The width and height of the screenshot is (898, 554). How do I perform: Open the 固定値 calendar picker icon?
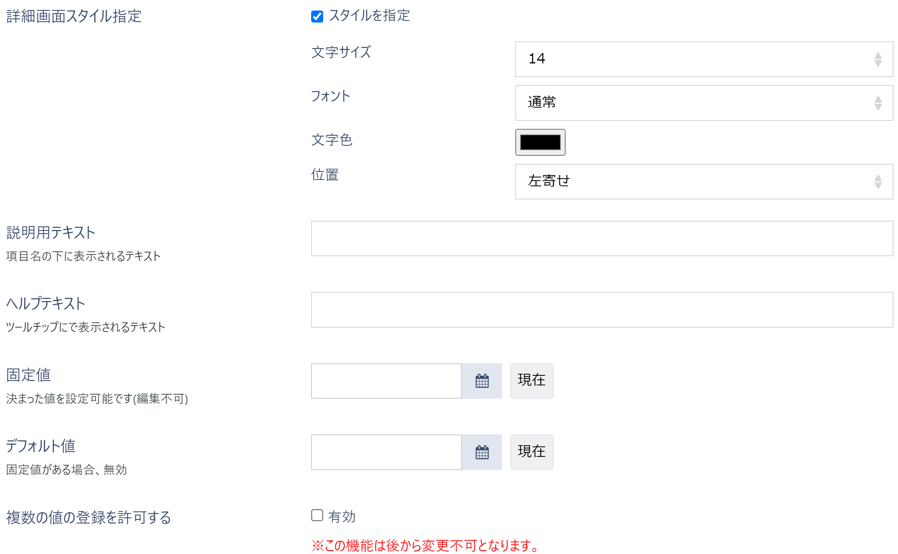pyautogui.click(x=482, y=381)
